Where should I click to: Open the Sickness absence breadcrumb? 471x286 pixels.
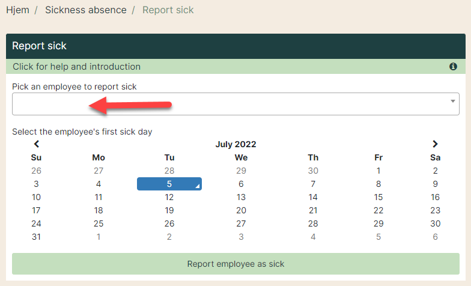(x=85, y=10)
